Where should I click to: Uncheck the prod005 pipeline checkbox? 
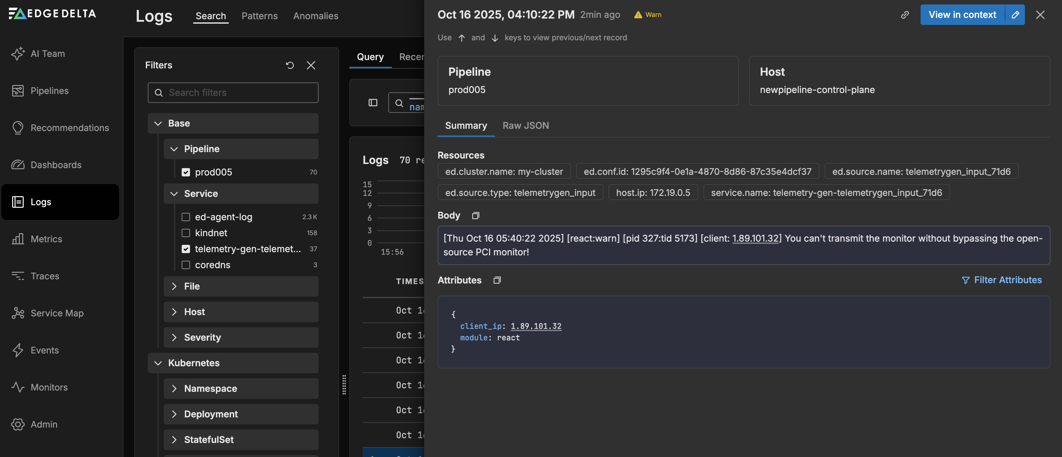pos(186,172)
